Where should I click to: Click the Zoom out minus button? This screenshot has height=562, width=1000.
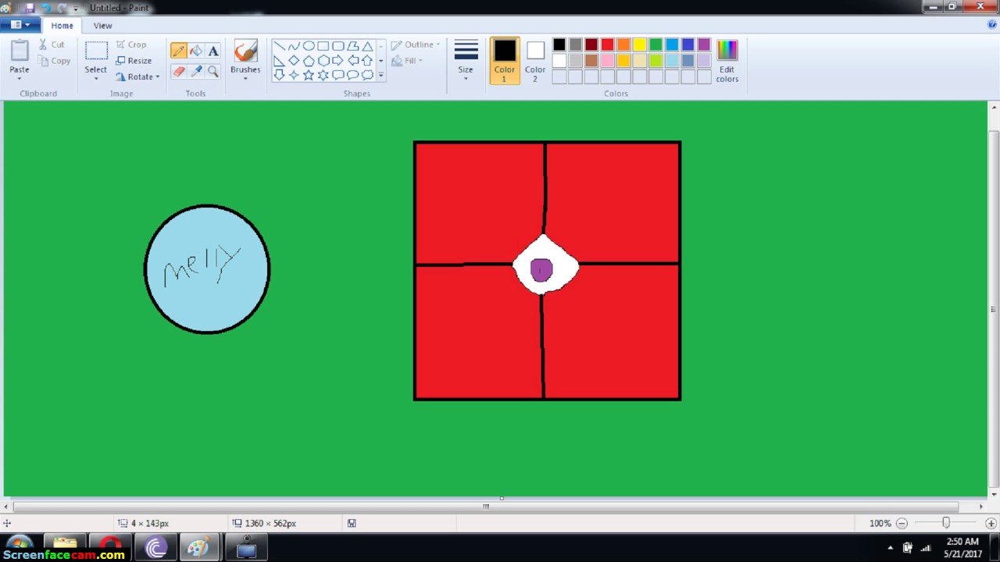(902, 523)
